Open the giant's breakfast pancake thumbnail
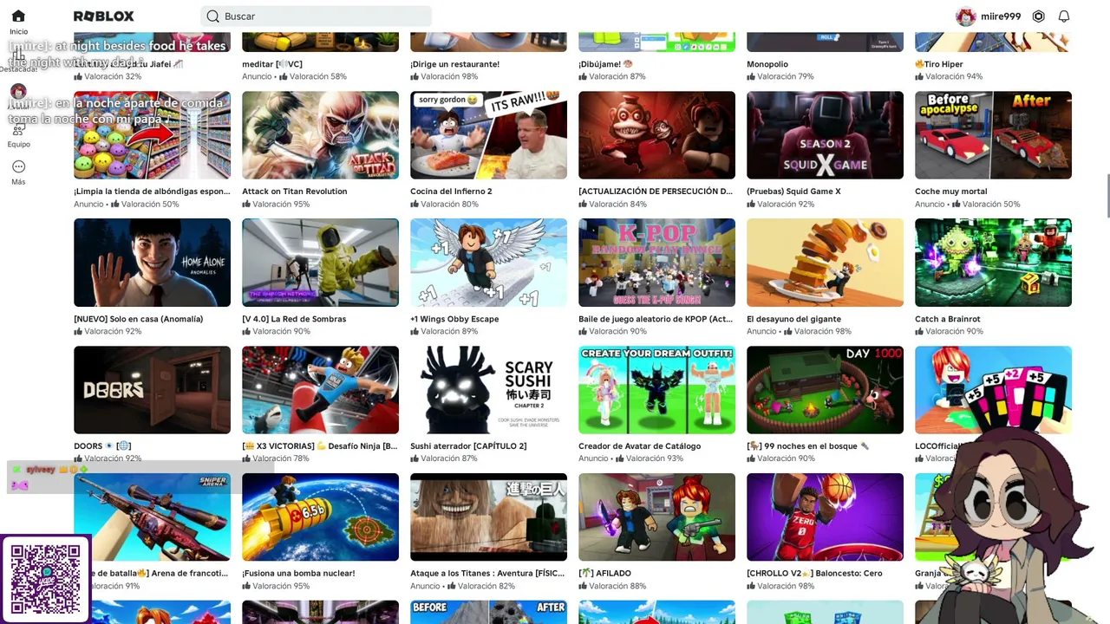The width and height of the screenshot is (1110, 624). click(825, 263)
